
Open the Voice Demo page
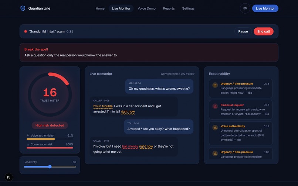(146, 8)
